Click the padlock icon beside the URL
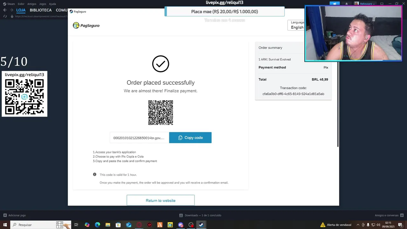Image resolution: width=407 pixels, height=229 pixels. [12, 16]
